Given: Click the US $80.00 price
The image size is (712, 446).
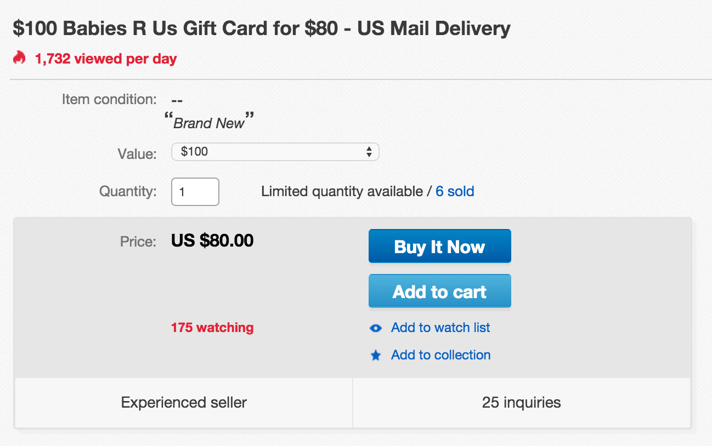Looking at the screenshot, I should pyautogui.click(x=212, y=241).
